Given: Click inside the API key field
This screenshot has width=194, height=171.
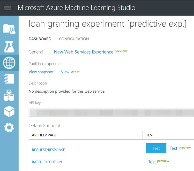Looking at the screenshot, I should click(111, 112).
